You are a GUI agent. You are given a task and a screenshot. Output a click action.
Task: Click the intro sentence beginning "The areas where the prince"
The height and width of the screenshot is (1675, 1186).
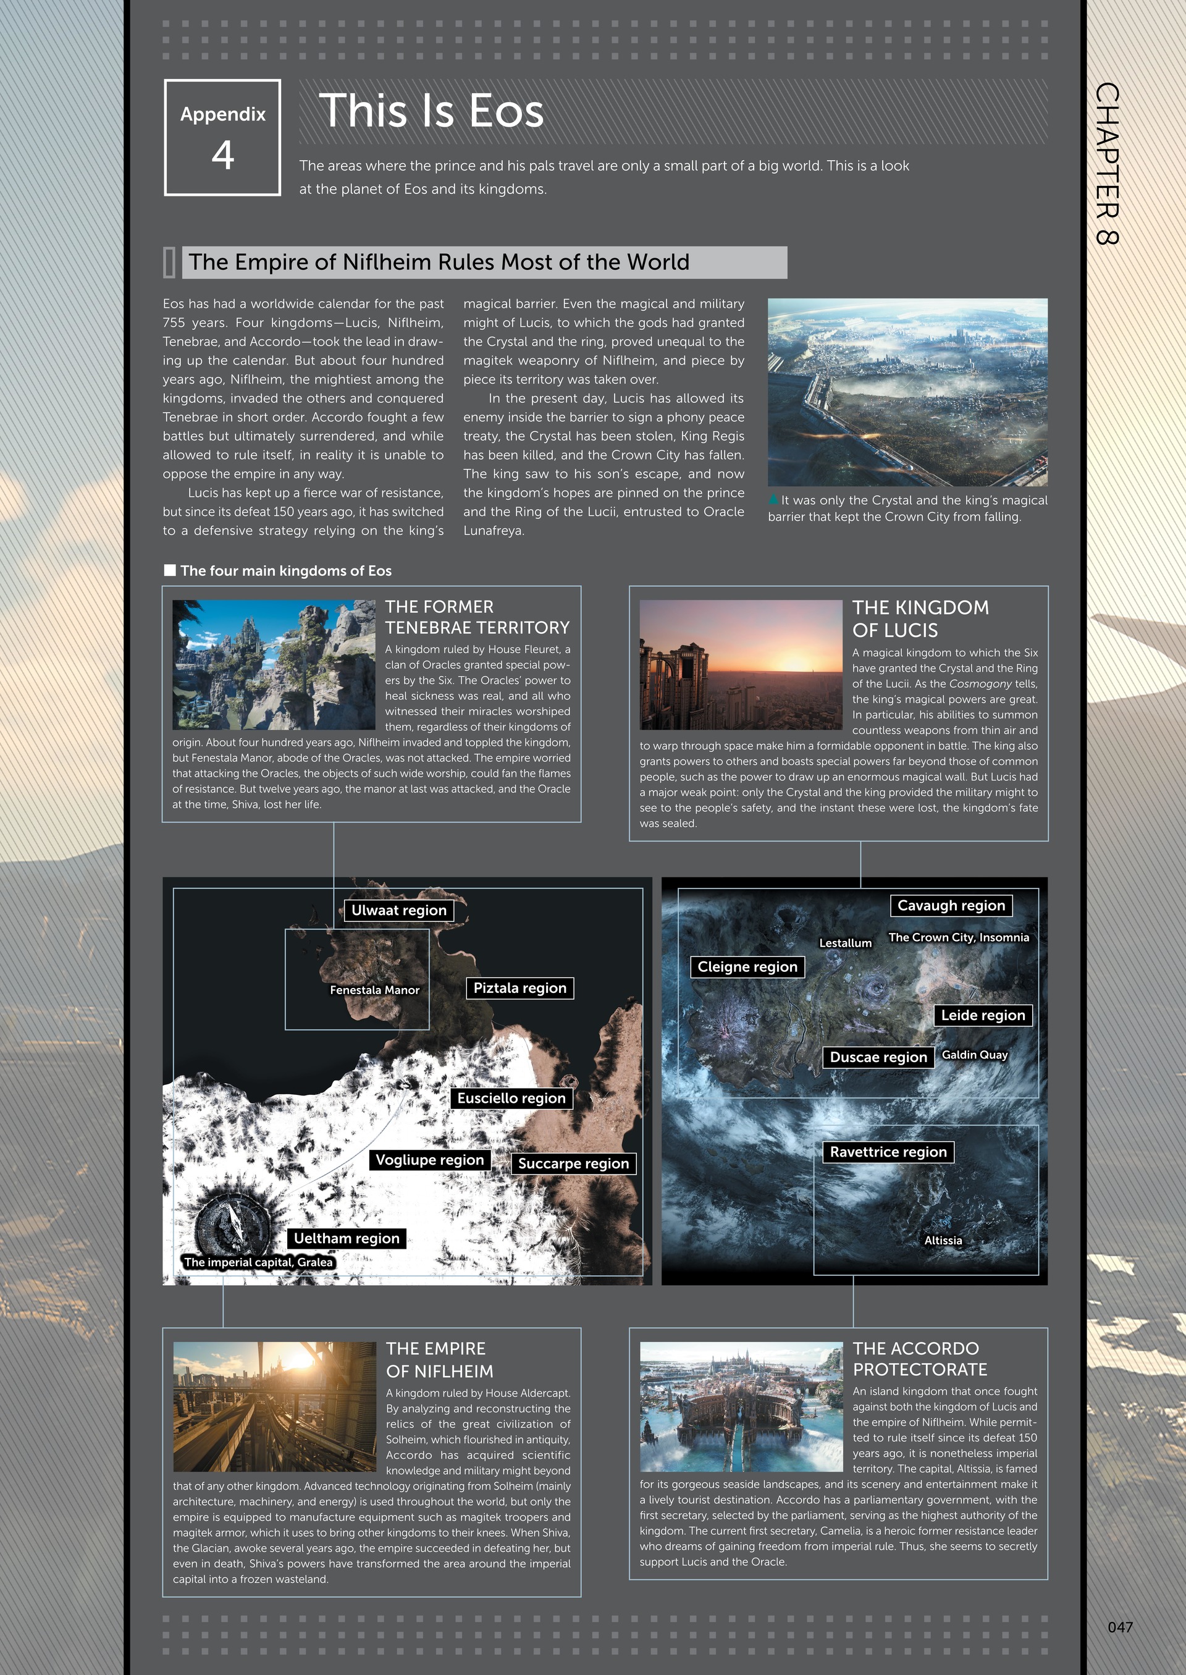click(x=604, y=177)
